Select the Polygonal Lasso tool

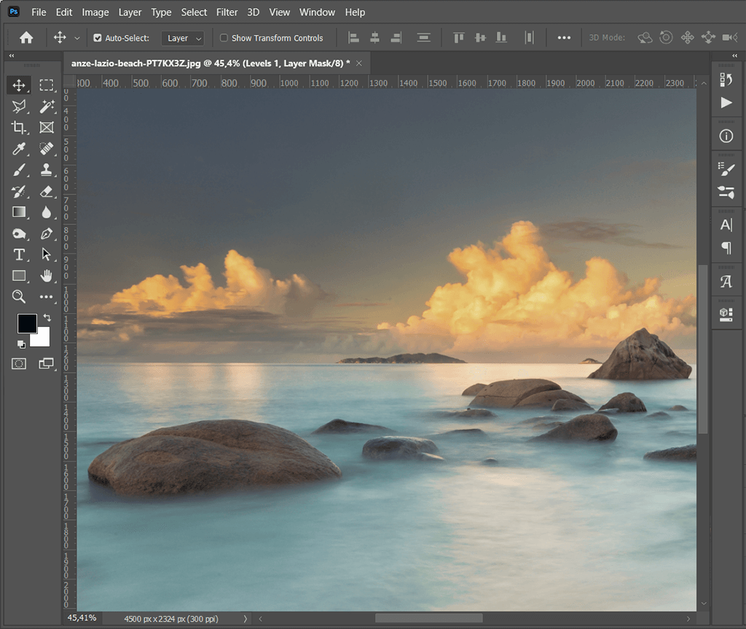tap(18, 106)
